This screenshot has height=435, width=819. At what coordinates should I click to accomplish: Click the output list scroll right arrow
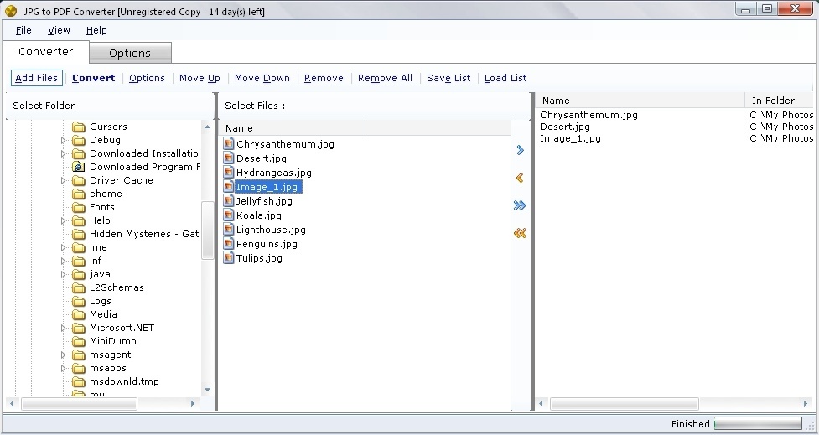pos(806,404)
